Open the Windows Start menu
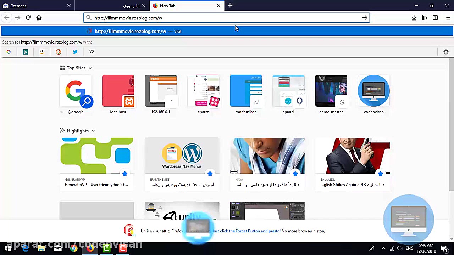This screenshot has height=255, width=454. [x=8, y=249]
